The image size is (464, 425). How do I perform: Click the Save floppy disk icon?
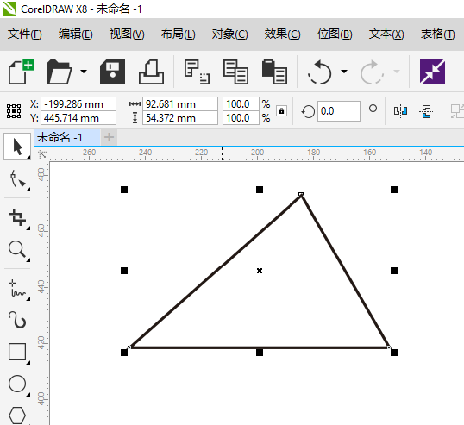[112, 72]
